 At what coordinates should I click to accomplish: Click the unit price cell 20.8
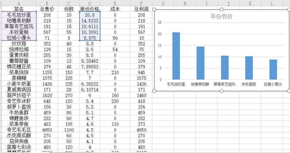coord(90,15)
